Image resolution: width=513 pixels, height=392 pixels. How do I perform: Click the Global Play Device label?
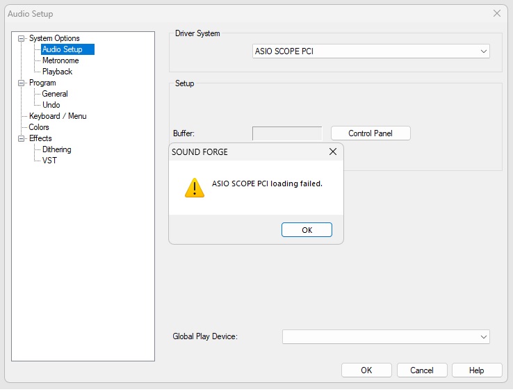(x=205, y=336)
